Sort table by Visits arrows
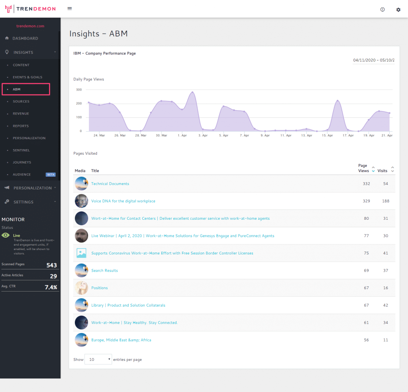 point(392,169)
